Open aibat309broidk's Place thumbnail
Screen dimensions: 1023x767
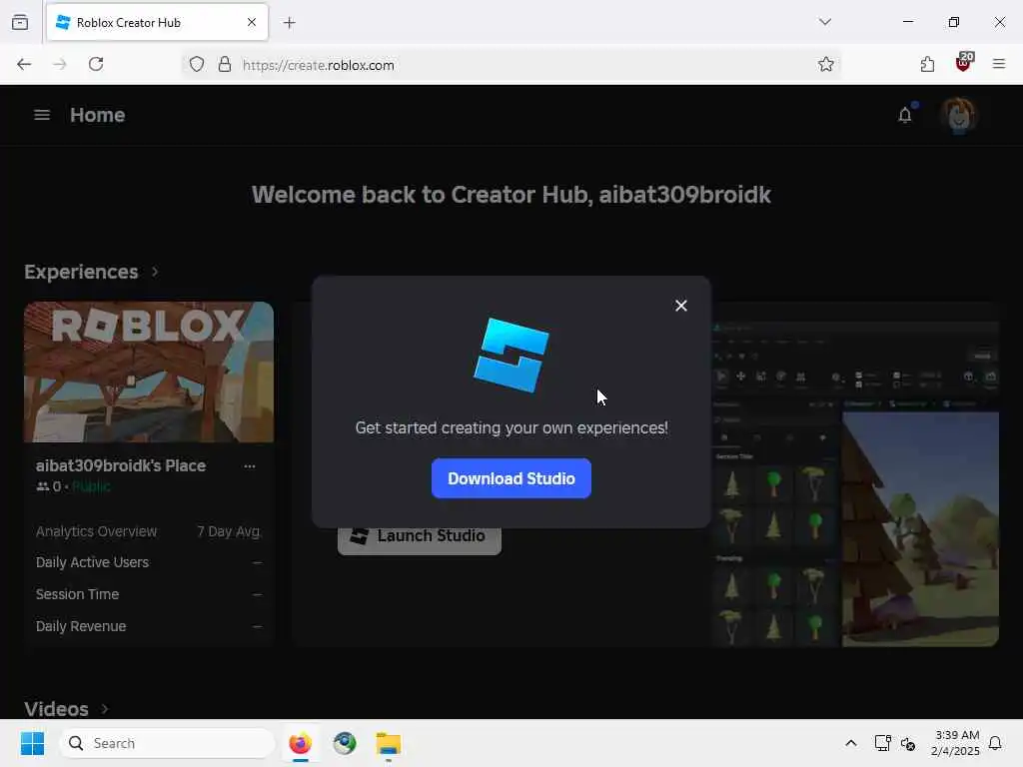click(149, 372)
